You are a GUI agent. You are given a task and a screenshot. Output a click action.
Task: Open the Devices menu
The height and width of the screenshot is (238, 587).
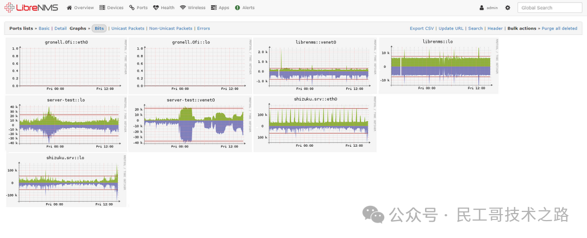click(x=111, y=8)
